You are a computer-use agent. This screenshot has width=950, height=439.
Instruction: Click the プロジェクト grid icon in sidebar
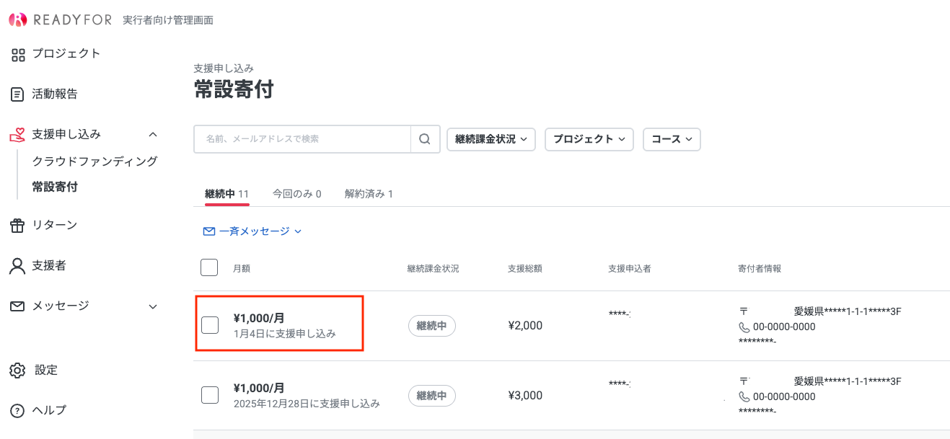click(x=18, y=54)
